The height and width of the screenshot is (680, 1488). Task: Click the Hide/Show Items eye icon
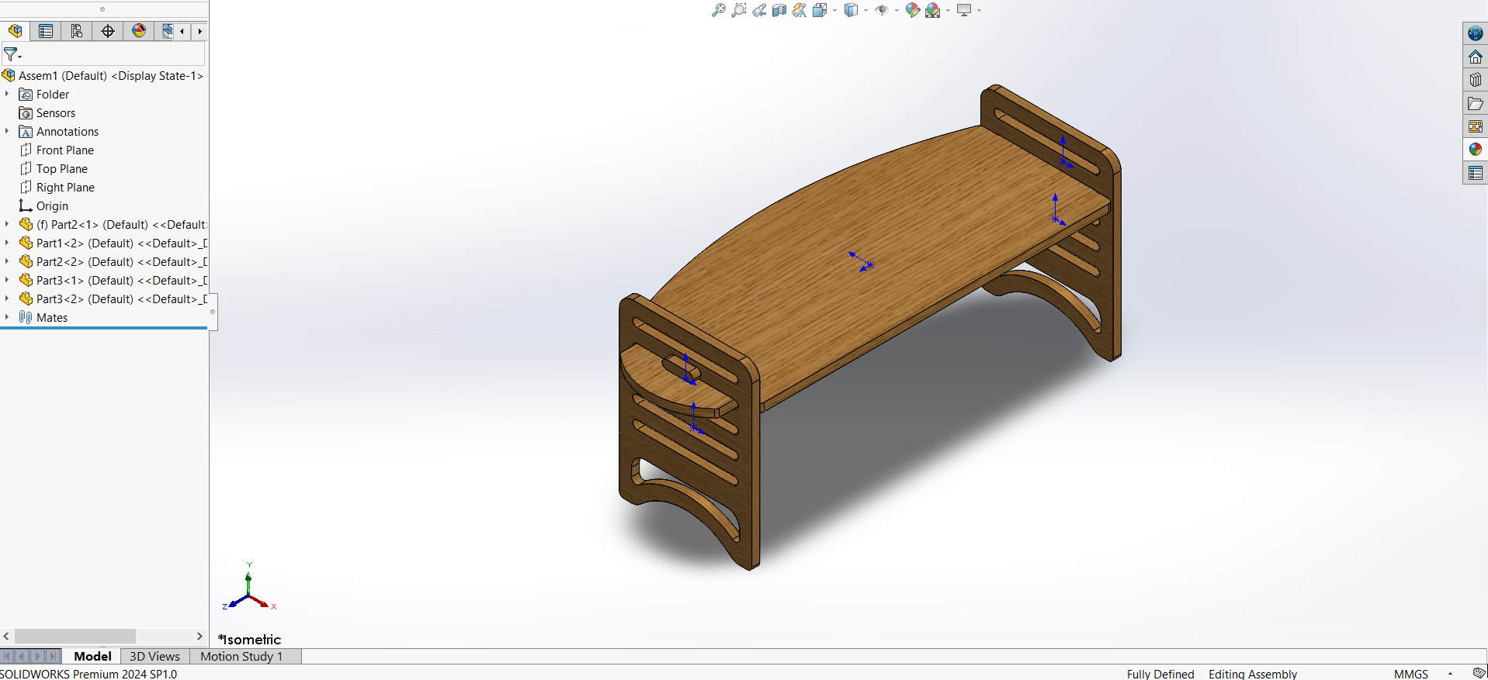(x=882, y=10)
